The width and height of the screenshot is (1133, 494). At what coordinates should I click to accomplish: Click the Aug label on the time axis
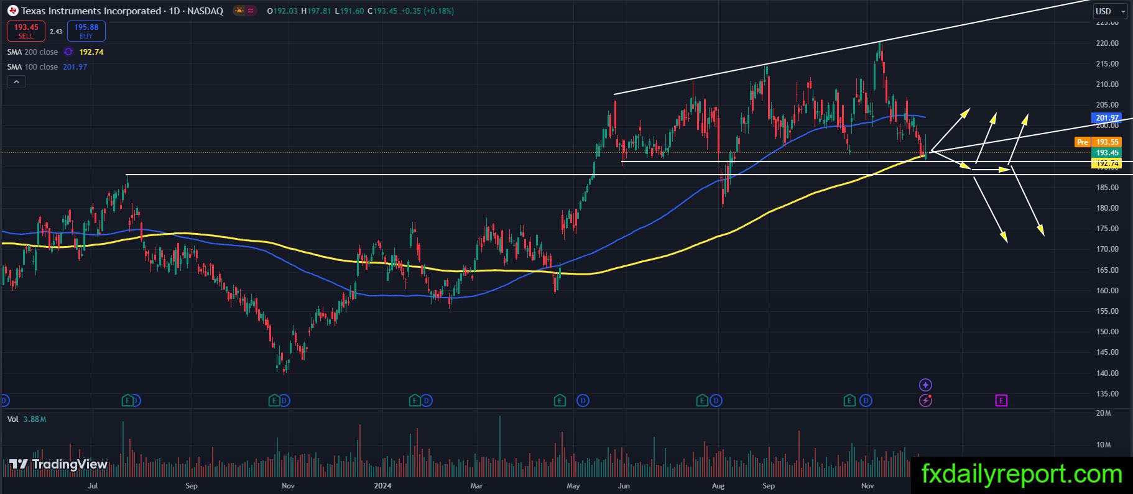point(718,486)
